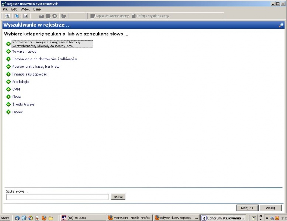
Task: Open the Dane menu
Action: tap(37, 9)
